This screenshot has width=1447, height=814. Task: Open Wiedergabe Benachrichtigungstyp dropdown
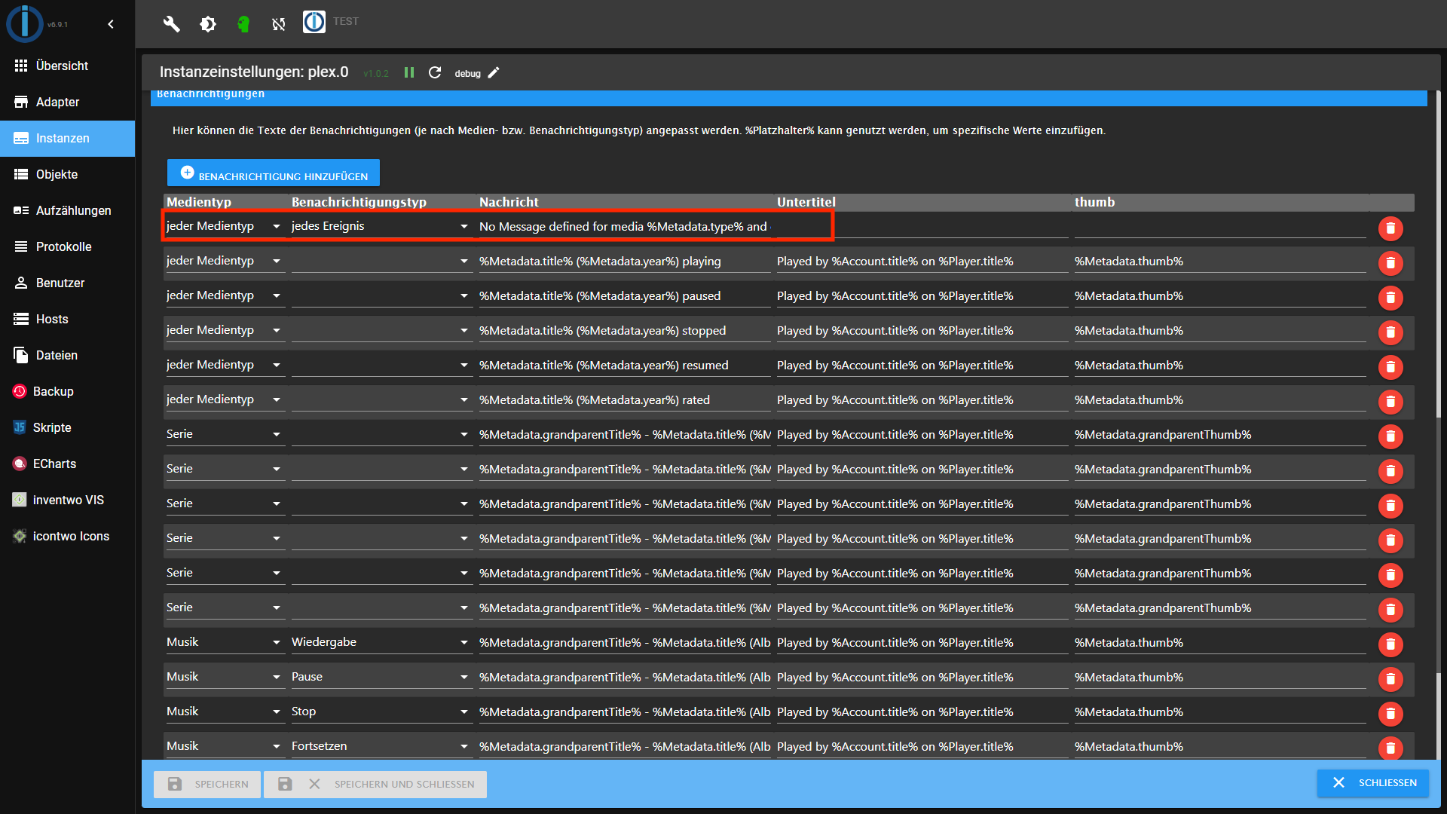(381, 642)
